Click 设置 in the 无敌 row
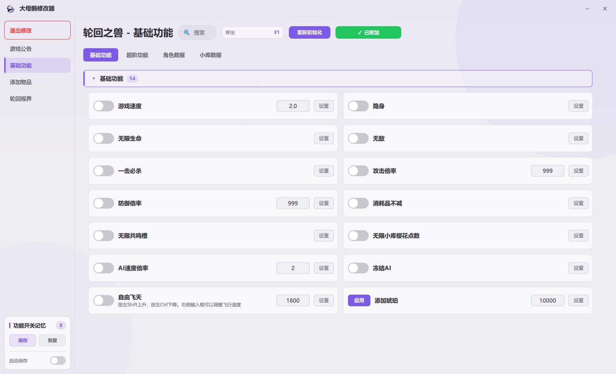616x374 pixels. pos(579,138)
